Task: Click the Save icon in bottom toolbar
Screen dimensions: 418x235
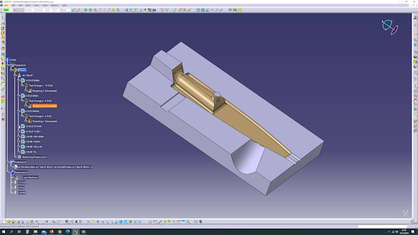Action: (x=14, y=222)
